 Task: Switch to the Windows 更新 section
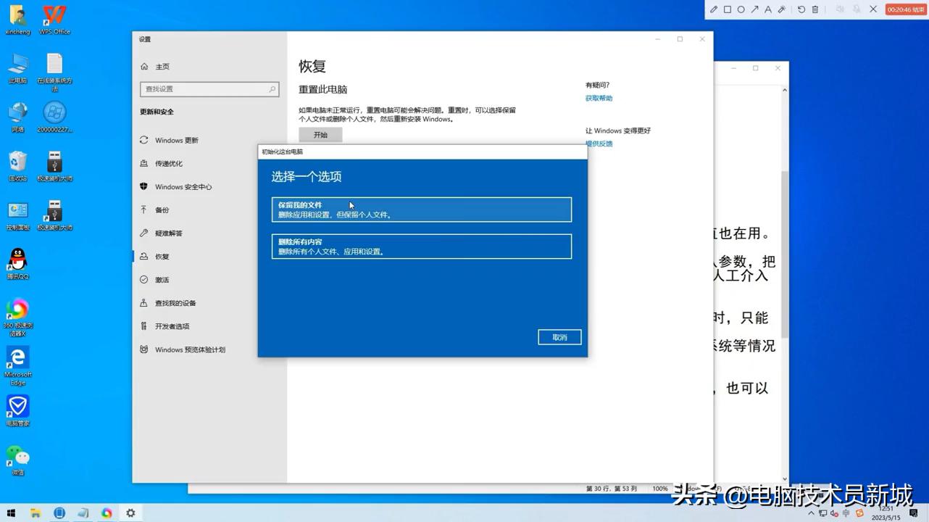tap(176, 140)
